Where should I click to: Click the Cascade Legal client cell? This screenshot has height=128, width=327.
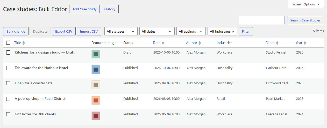click(276, 114)
